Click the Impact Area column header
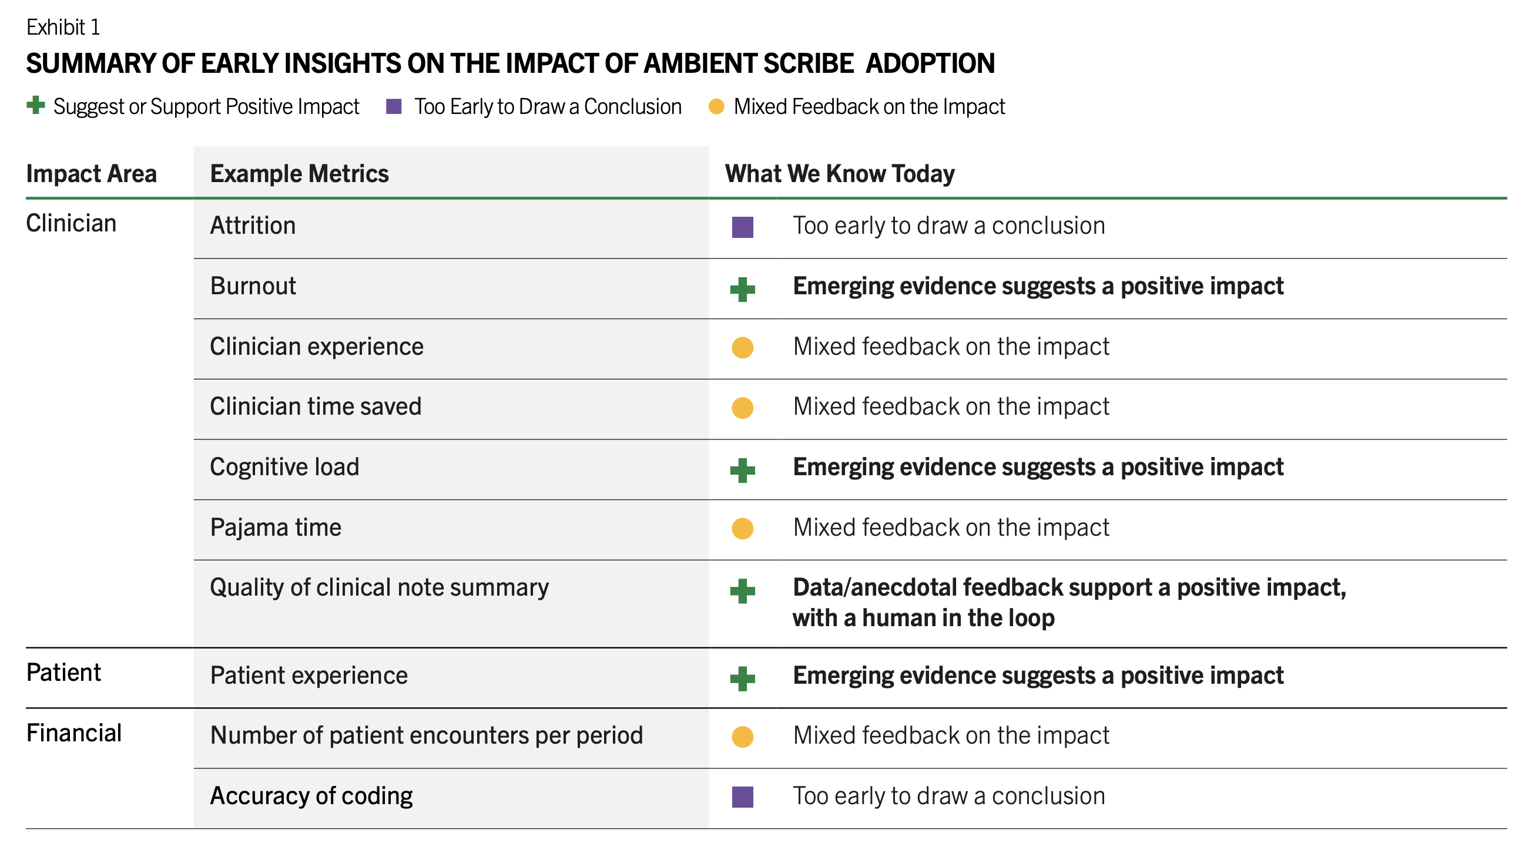1529x867 pixels. (91, 174)
